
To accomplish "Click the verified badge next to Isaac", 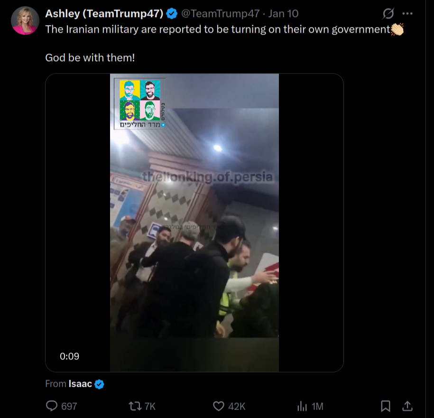I will 99,384.
